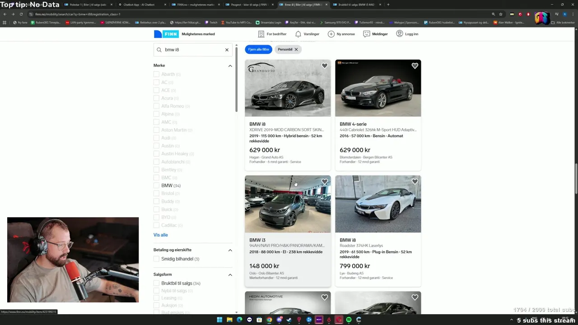The height and width of the screenshot is (325, 578).
Task: Collapse Betaling og eierskifte section
Action: pyautogui.click(x=230, y=250)
